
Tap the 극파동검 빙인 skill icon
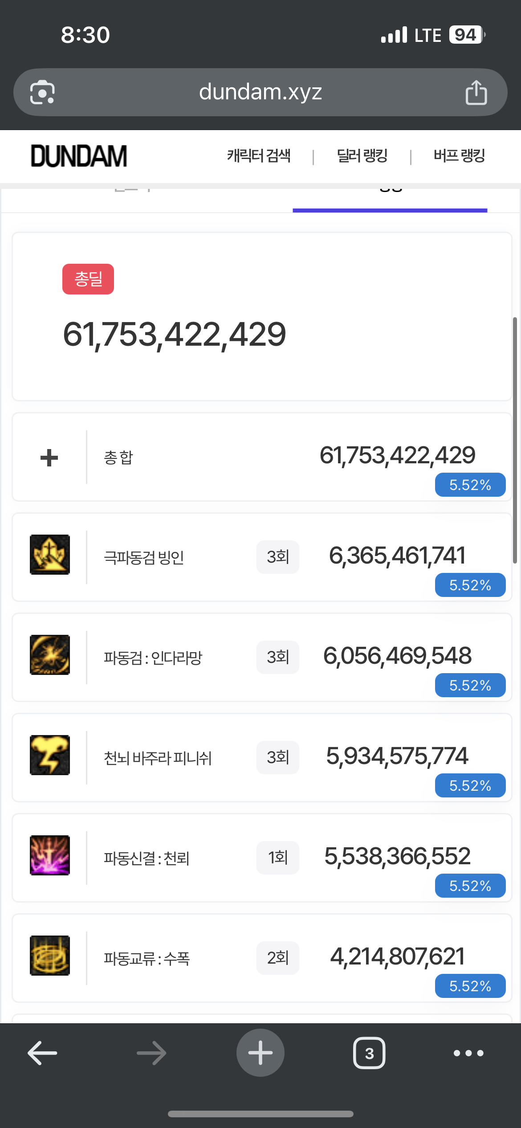(50, 555)
